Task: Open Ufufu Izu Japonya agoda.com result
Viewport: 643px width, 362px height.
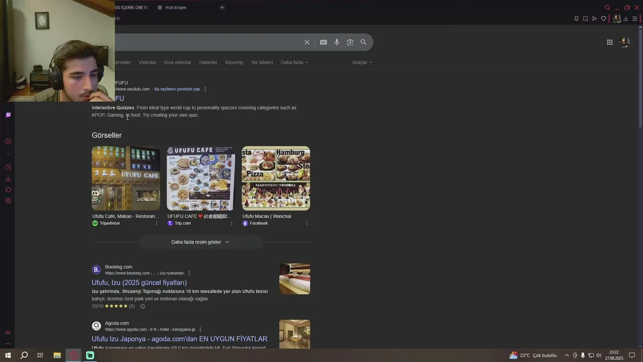Action: coord(179,339)
